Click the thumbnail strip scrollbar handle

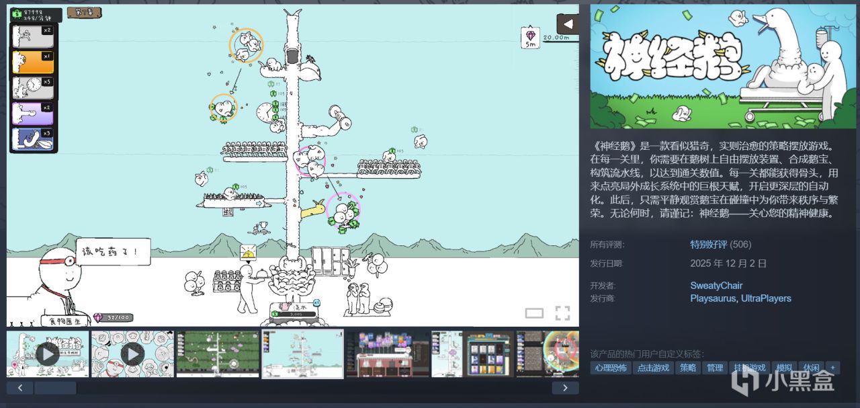[x=55, y=388]
